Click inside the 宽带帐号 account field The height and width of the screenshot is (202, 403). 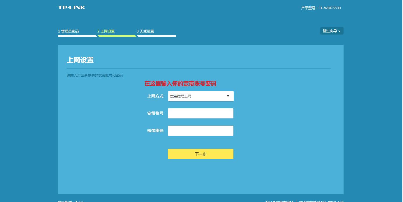click(x=200, y=113)
